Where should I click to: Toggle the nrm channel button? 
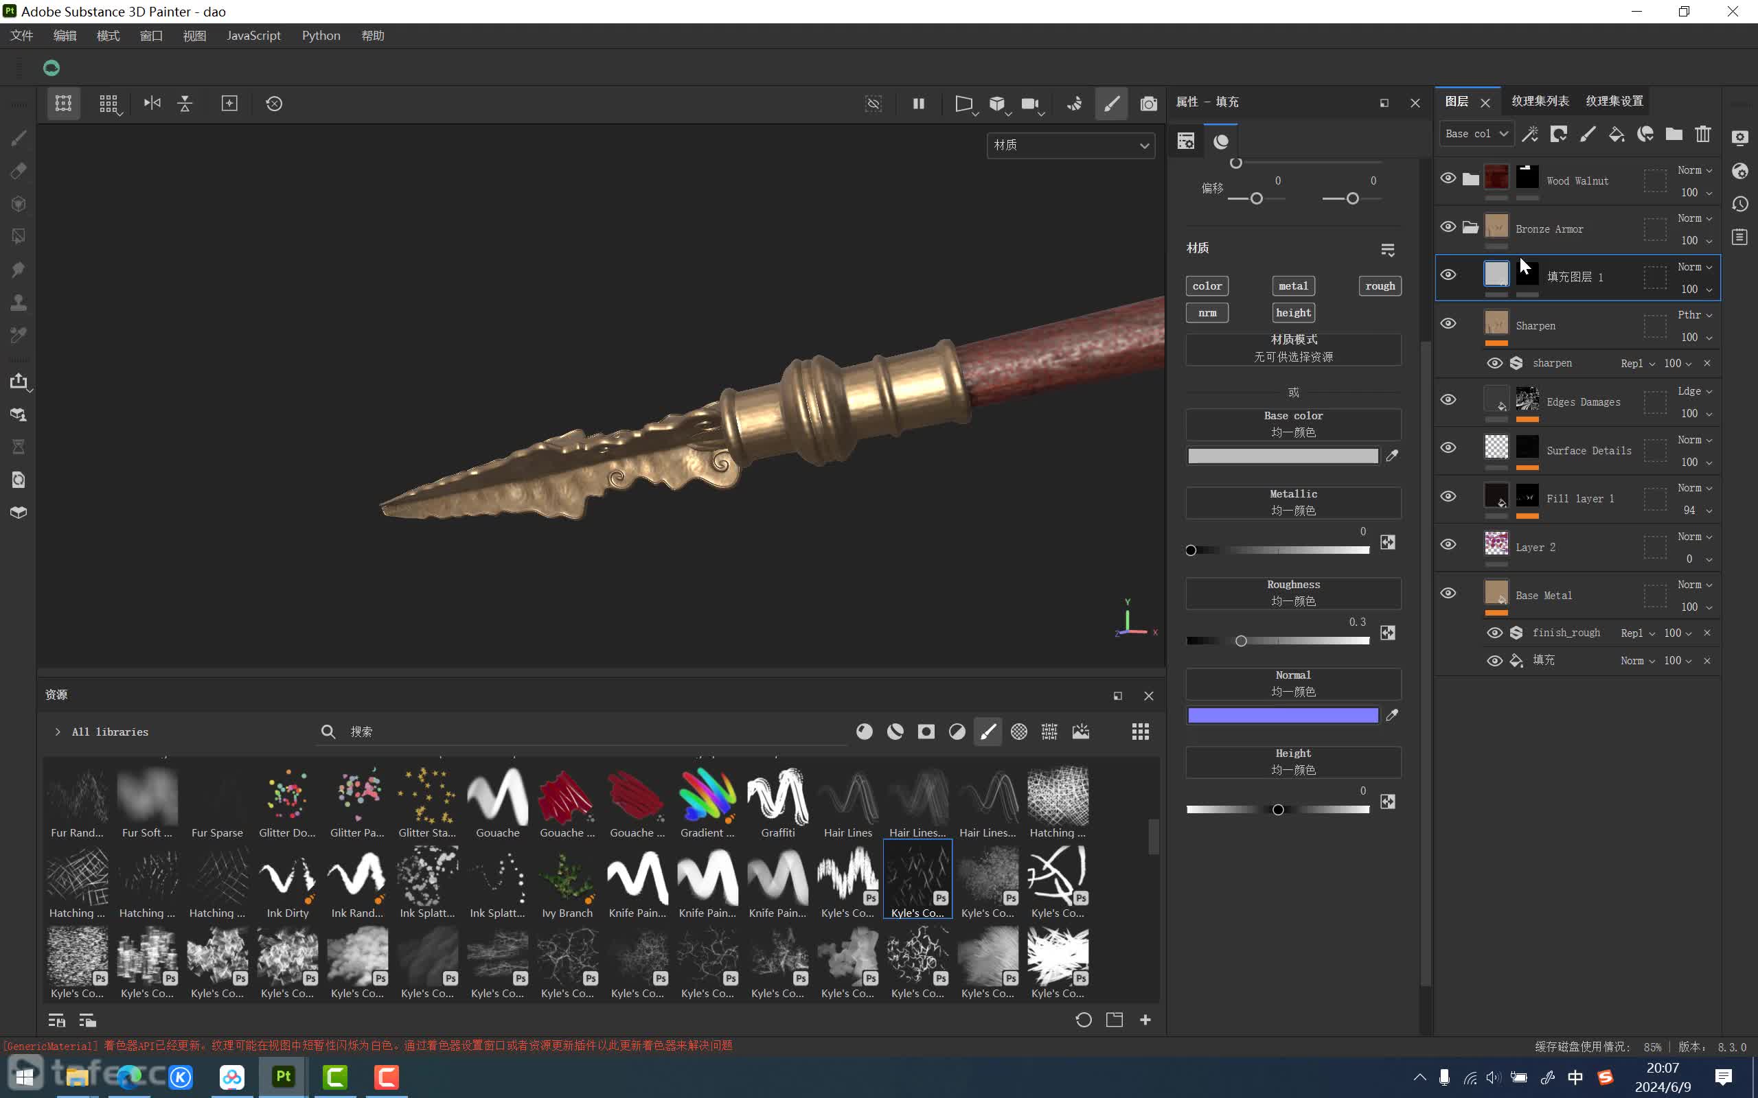coord(1207,313)
